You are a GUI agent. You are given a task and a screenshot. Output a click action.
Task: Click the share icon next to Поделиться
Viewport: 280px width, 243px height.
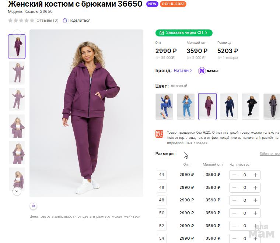click(65, 20)
